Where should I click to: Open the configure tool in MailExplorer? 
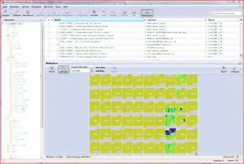(x=235, y=70)
